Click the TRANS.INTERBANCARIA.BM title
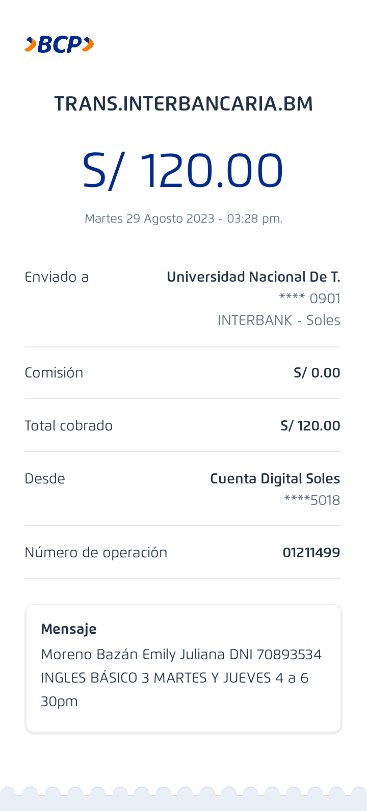The image size is (367, 811). [183, 104]
